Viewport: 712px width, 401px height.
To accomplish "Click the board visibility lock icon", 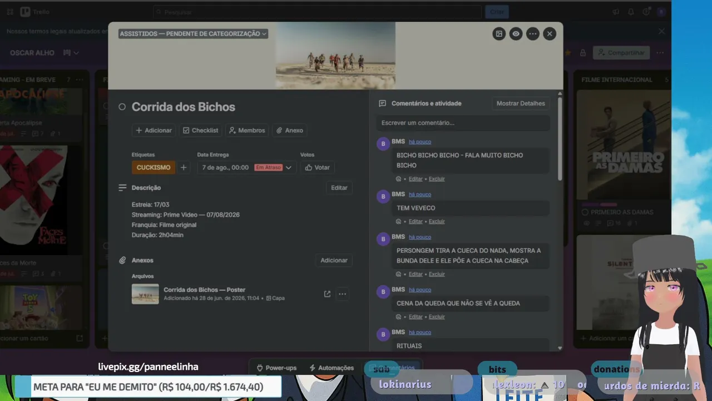I will [583, 53].
